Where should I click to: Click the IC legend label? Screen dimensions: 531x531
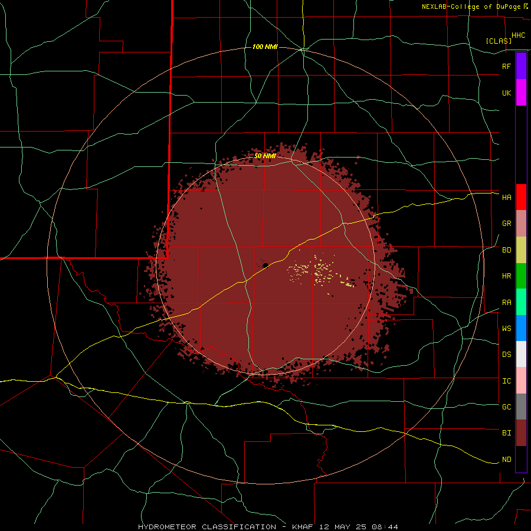(x=506, y=381)
